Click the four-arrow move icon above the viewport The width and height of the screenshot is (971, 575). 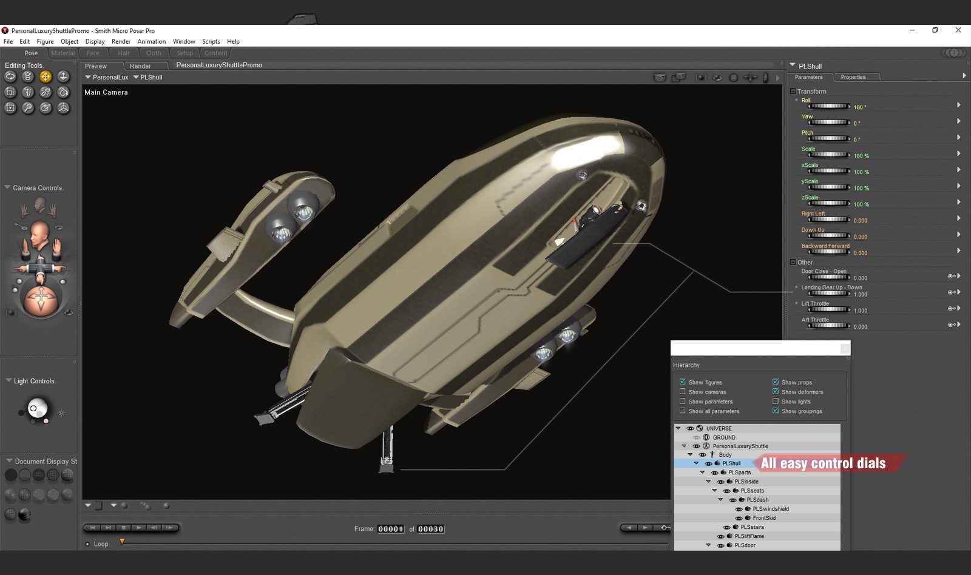[x=750, y=78]
